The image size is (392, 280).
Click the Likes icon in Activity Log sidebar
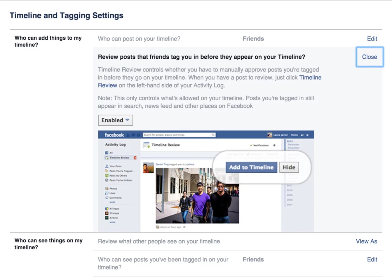(107, 193)
